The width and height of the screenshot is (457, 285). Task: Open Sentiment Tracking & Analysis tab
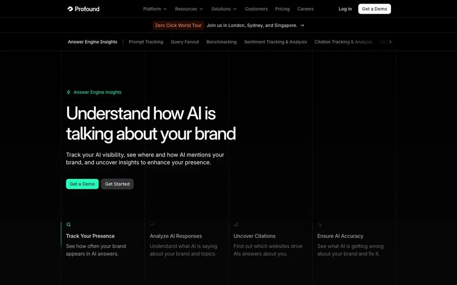click(x=275, y=42)
